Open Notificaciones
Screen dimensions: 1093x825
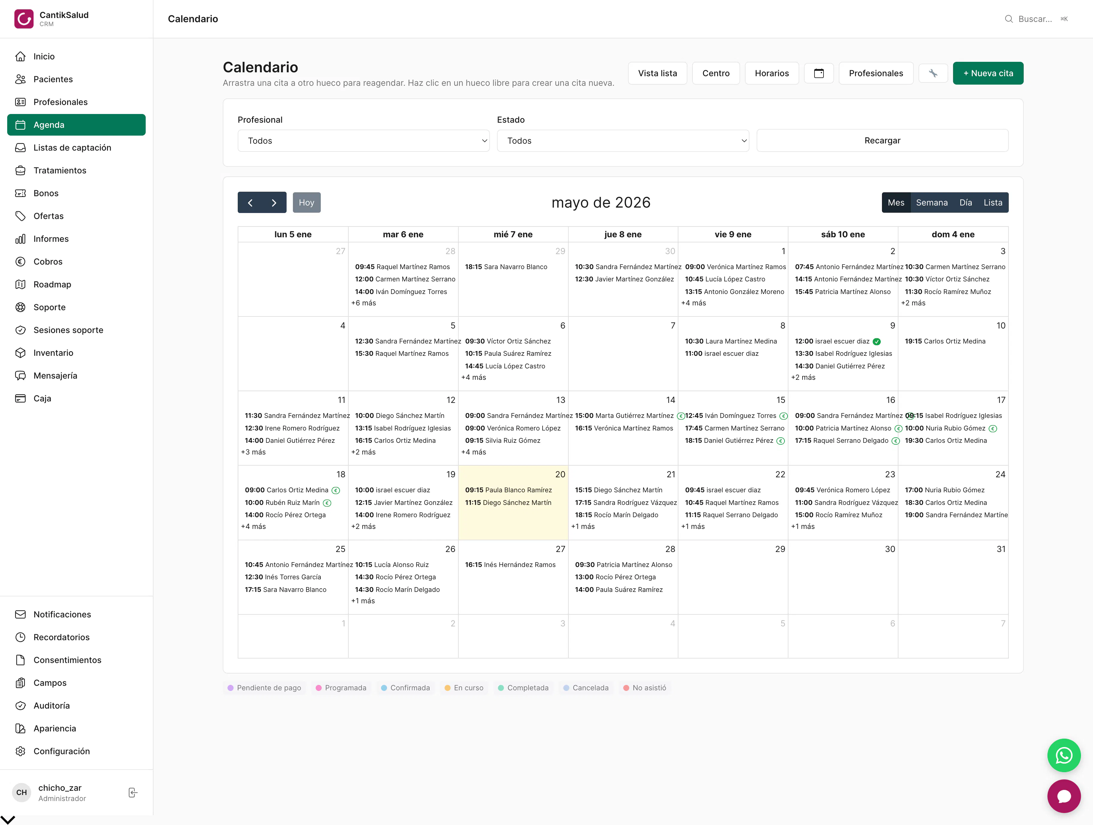[x=76, y=614]
